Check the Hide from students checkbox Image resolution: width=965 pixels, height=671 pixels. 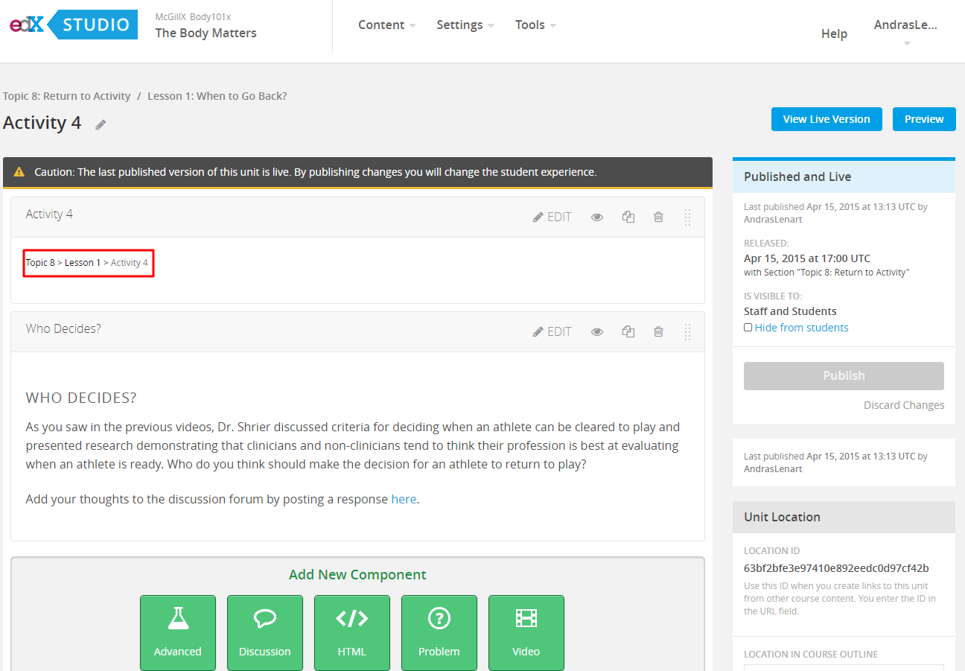click(748, 328)
